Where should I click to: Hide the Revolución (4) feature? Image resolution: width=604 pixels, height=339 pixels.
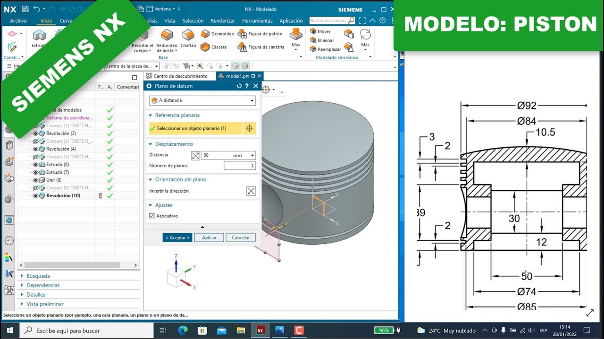[x=35, y=149]
